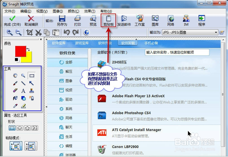Reset colors with small black/white swatch
The height and width of the screenshot is (157, 228).
[x=17, y=60]
